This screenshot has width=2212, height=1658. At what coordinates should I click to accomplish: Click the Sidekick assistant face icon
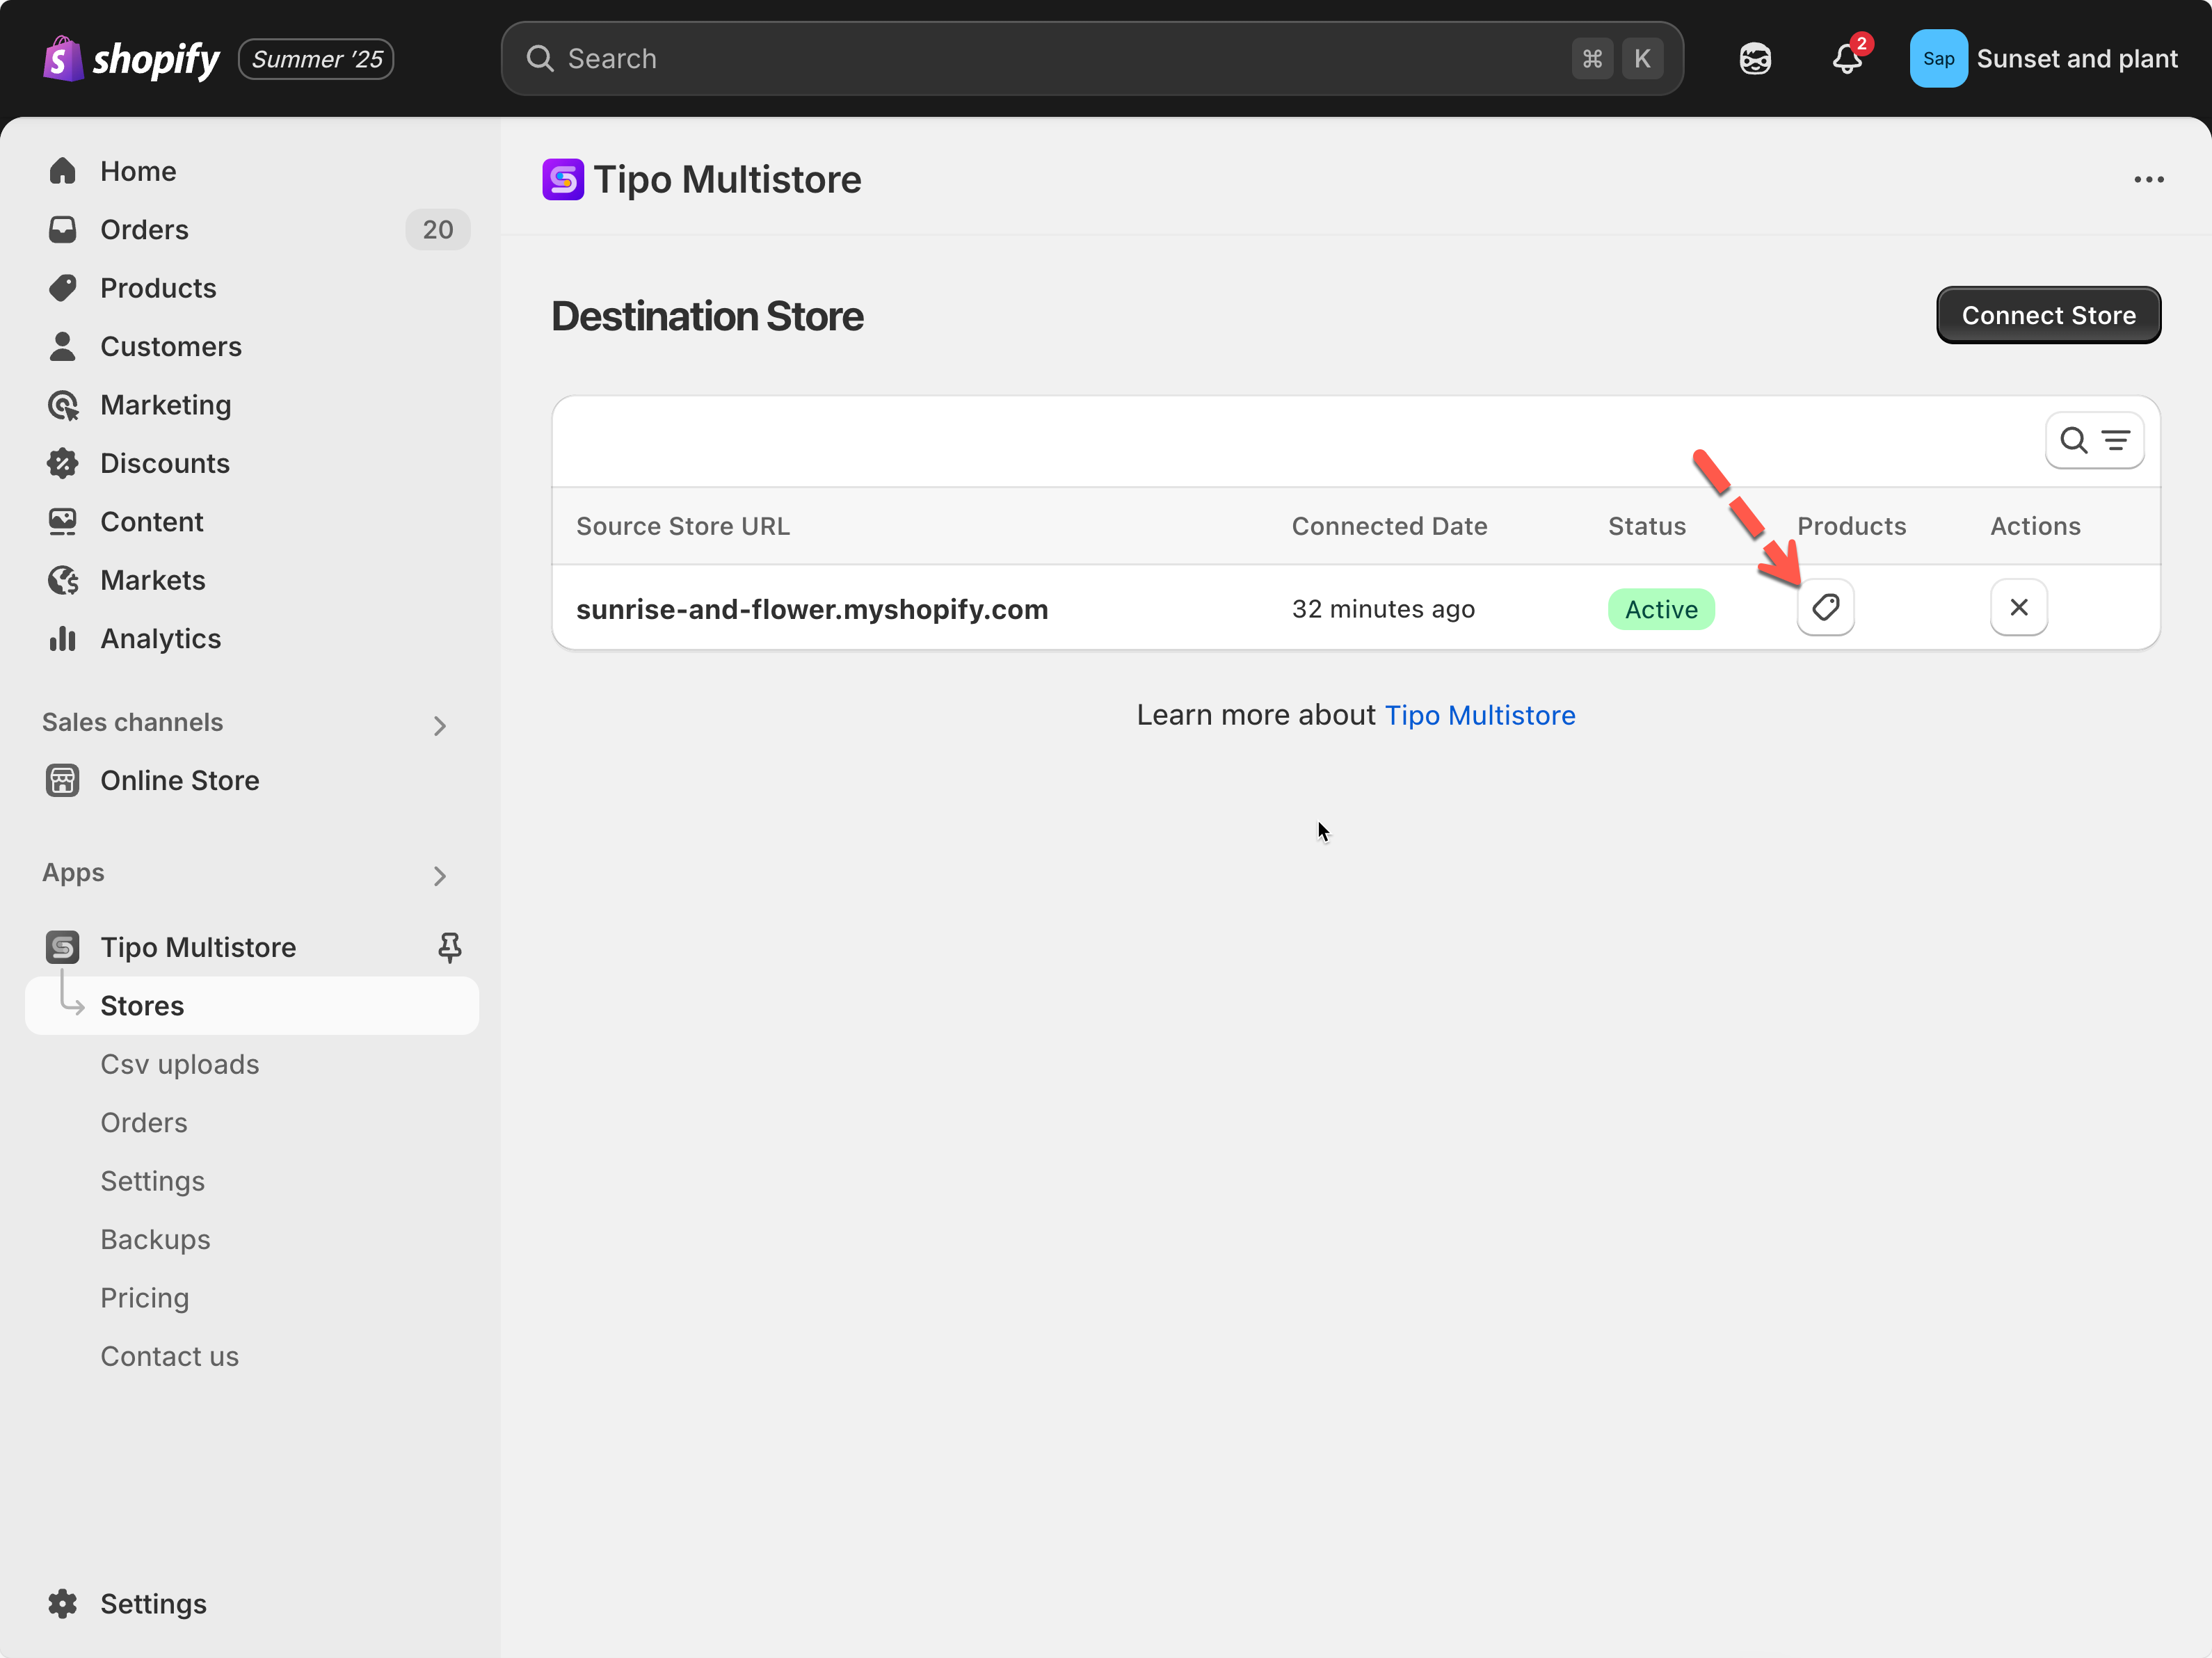[x=1755, y=59]
